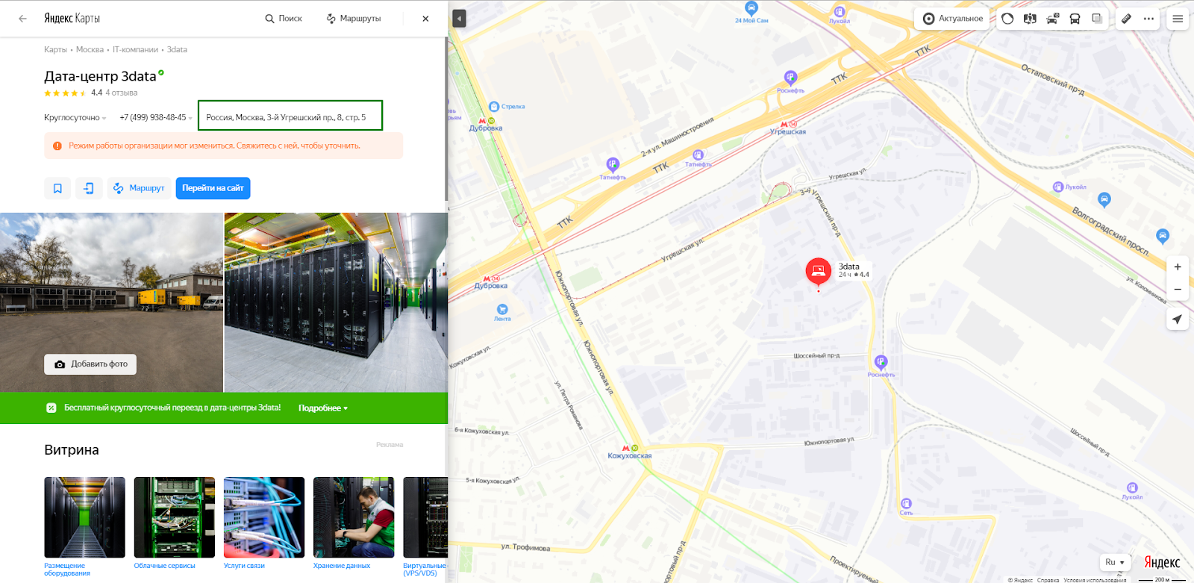
Task: Click Добавить фото button
Action: pyautogui.click(x=90, y=364)
